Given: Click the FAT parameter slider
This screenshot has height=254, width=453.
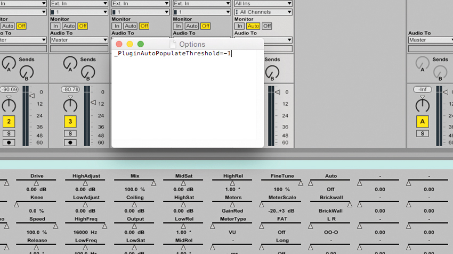Looking at the screenshot, I should click(281, 225).
